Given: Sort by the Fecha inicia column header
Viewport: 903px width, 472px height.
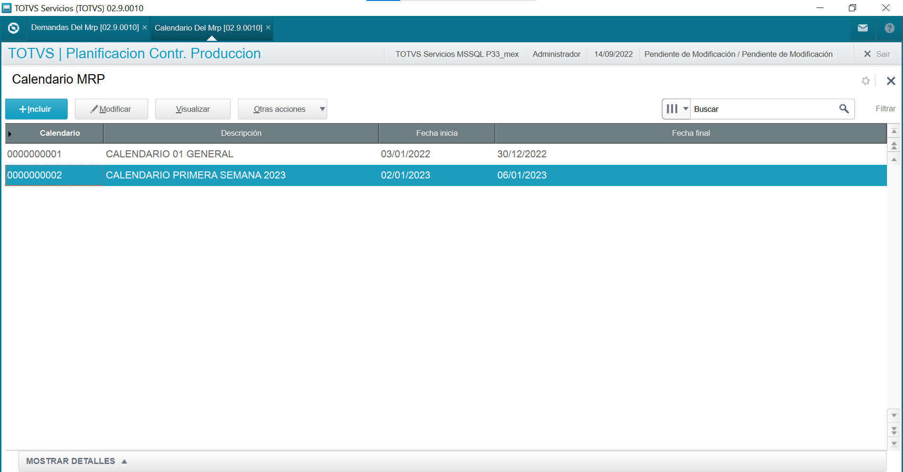Looking at the screenshot, I should click(x=437, y=133).
